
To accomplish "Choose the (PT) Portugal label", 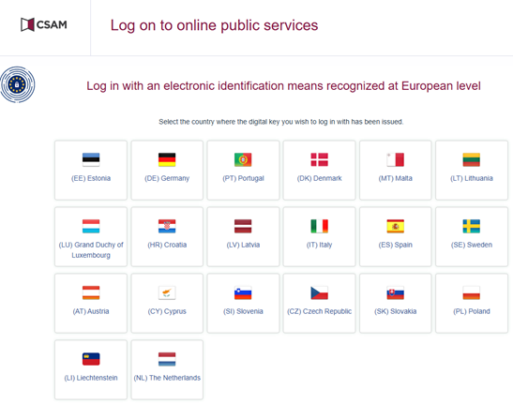I will coord(243,178).
